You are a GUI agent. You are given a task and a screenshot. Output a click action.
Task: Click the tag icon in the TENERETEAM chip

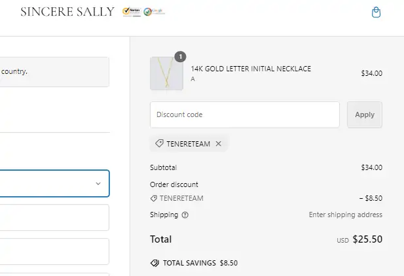(159, 144)
